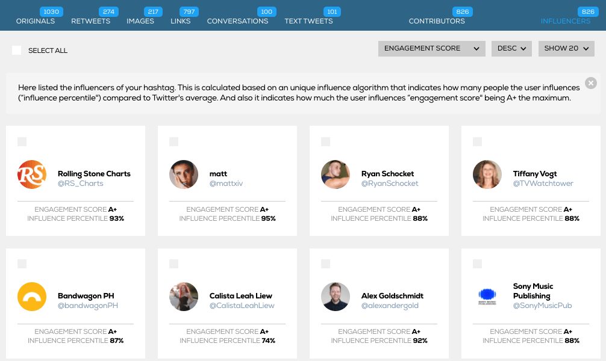The width and height of the screenshot is (606, 361).
Task: Open the @SonyMusicPub handle link
Action: pos(542,306)
